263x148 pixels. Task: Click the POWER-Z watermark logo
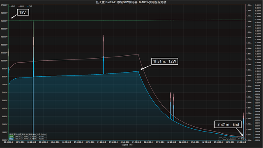[x=231, y=139]
